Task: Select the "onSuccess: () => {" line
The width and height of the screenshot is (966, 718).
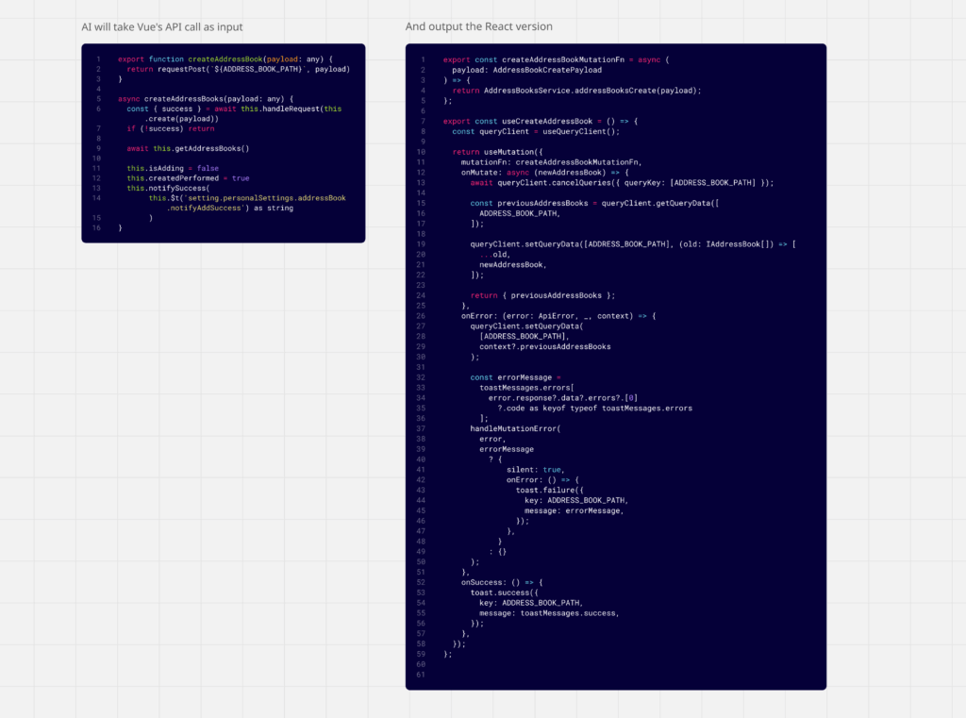Action: pos(502,582)
